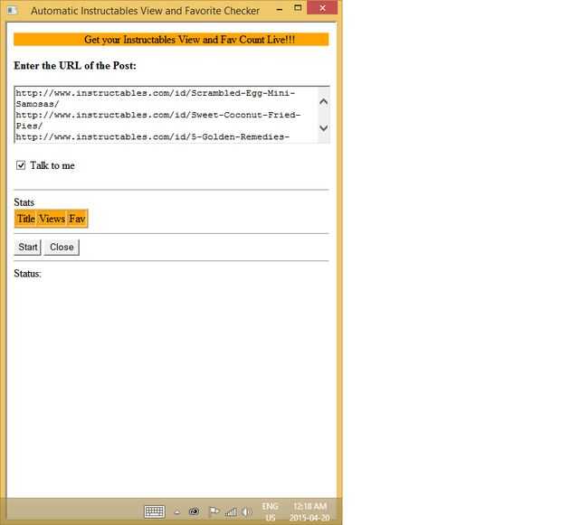Click the URL box scroll down arrow
The width and height of the screenshot is (561, 525).
coord(323,127)
